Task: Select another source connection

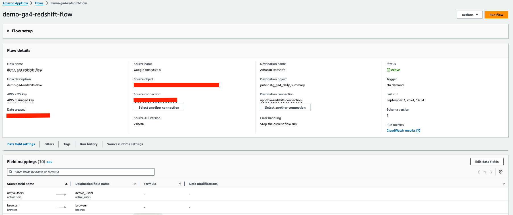Action: click(159, 107)
